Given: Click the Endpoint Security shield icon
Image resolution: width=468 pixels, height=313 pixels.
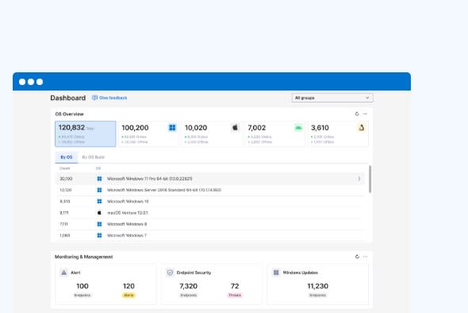Looking at the screenshot, I should click(x=170, y=272).
